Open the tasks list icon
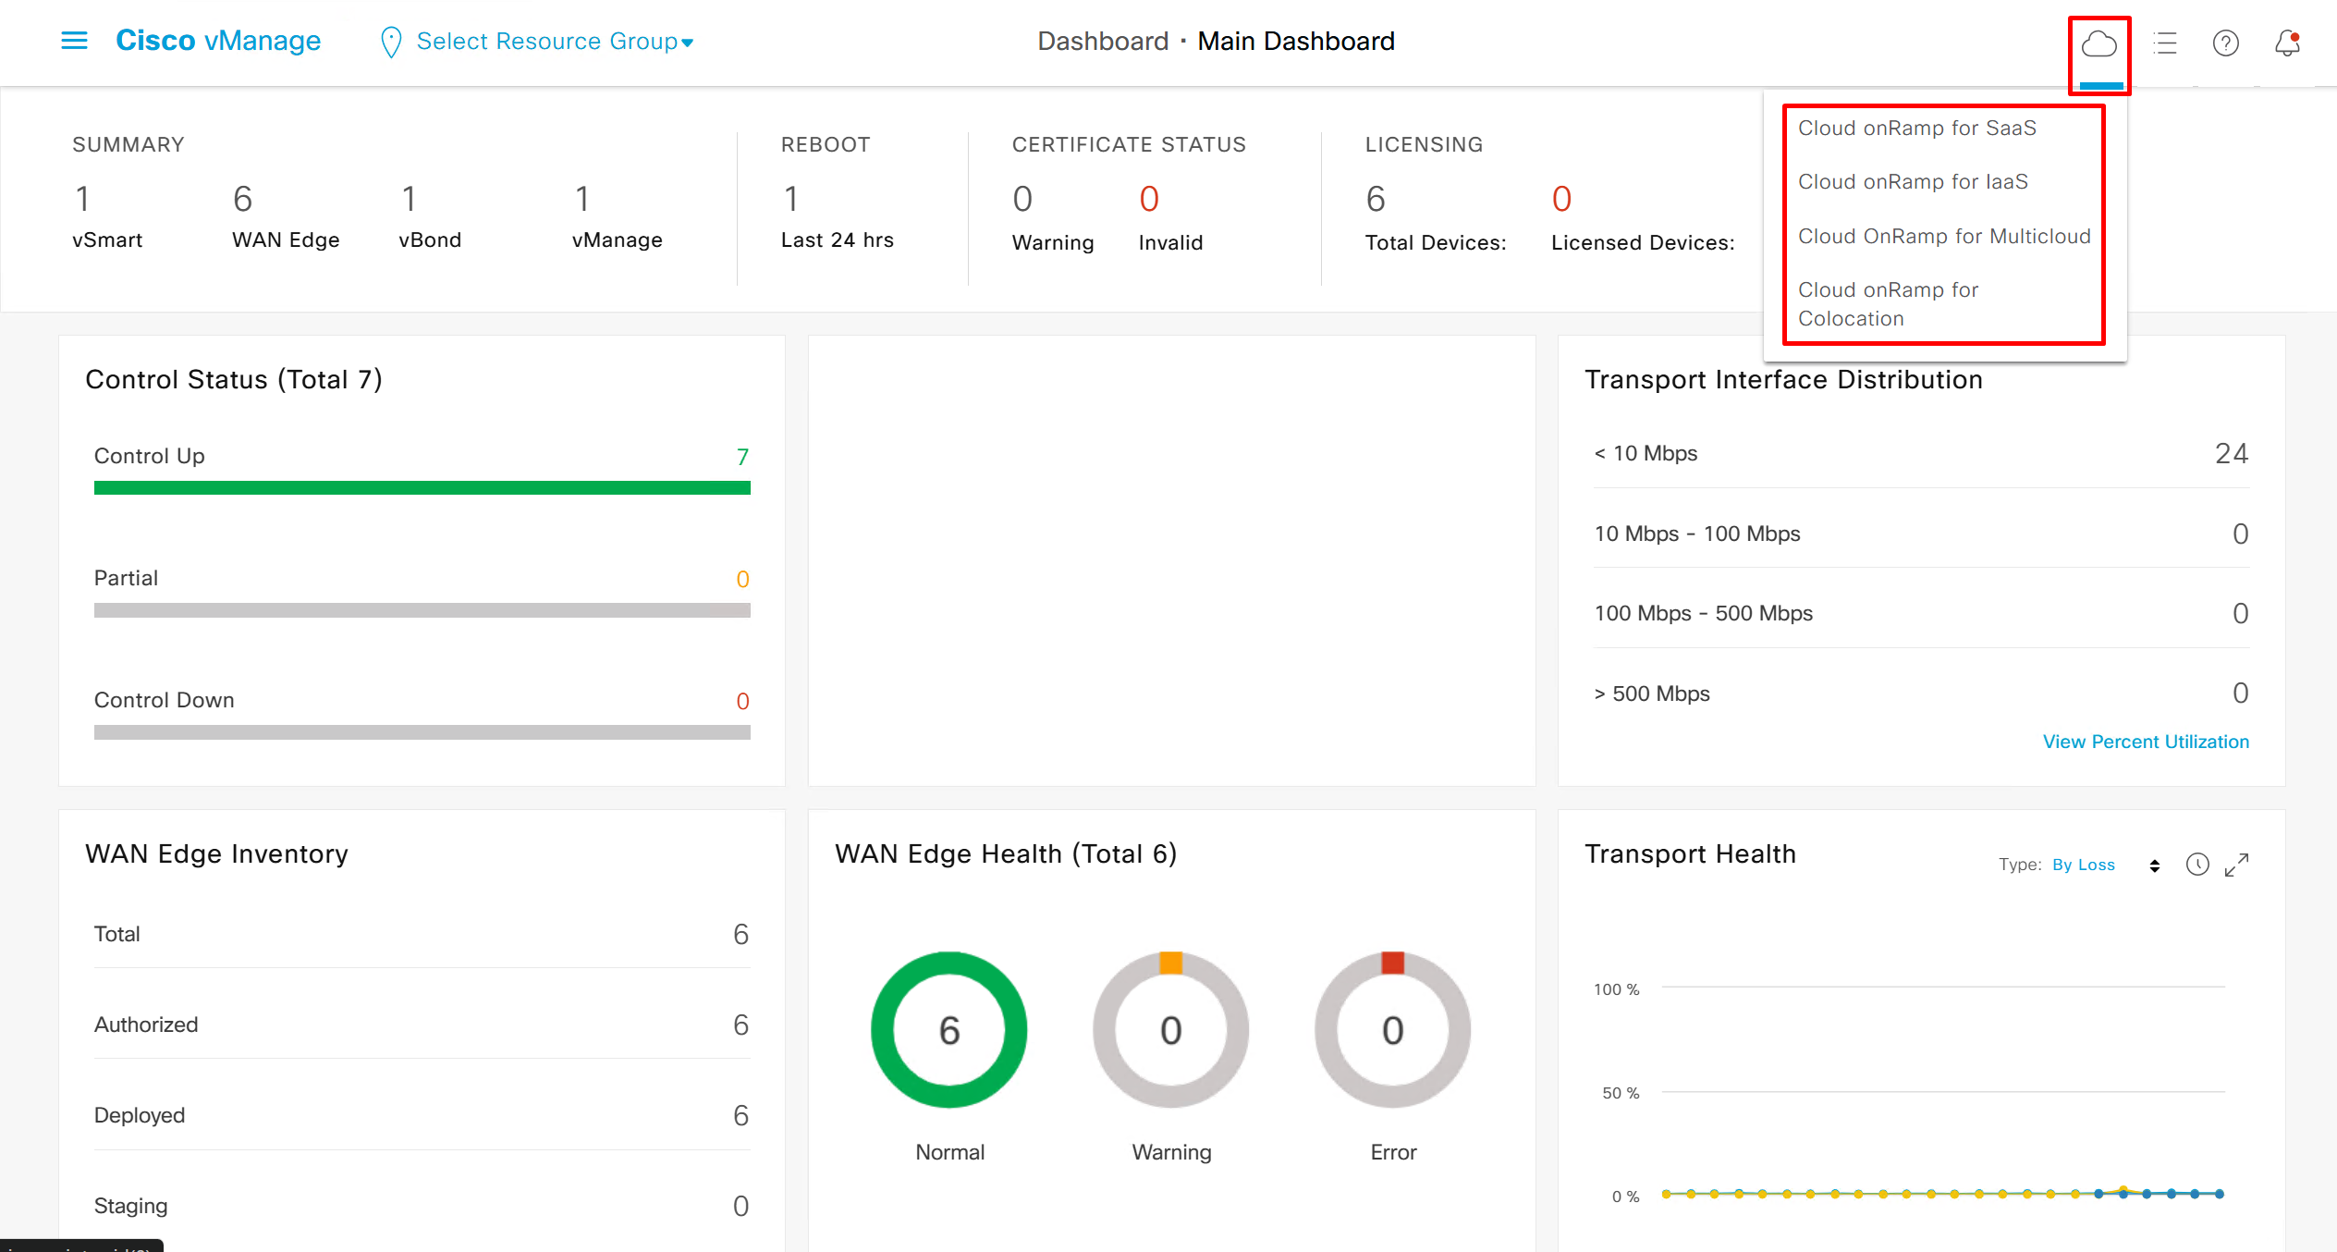Screen dimensions: 2337x1252 point(2165,43)
